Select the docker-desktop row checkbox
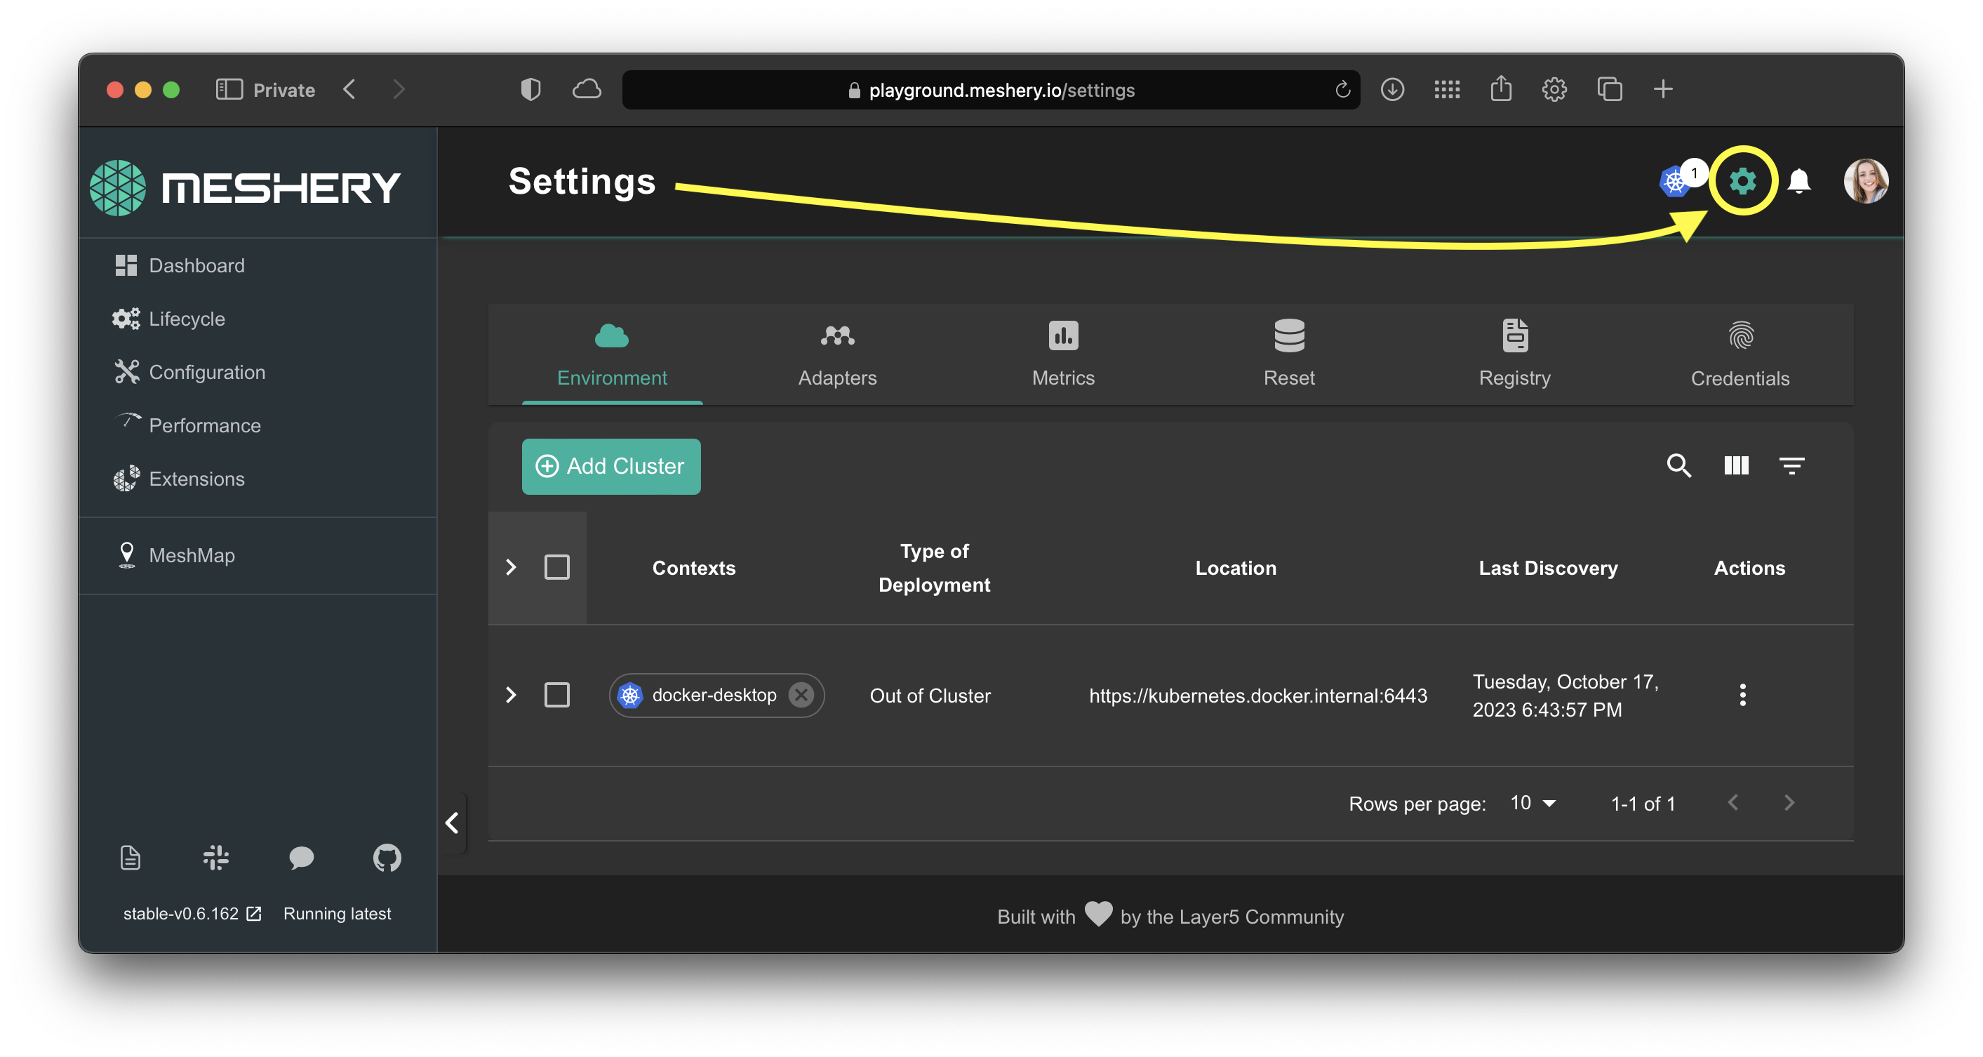This screenshot has height=1057, width=1983. coord(556,695)
